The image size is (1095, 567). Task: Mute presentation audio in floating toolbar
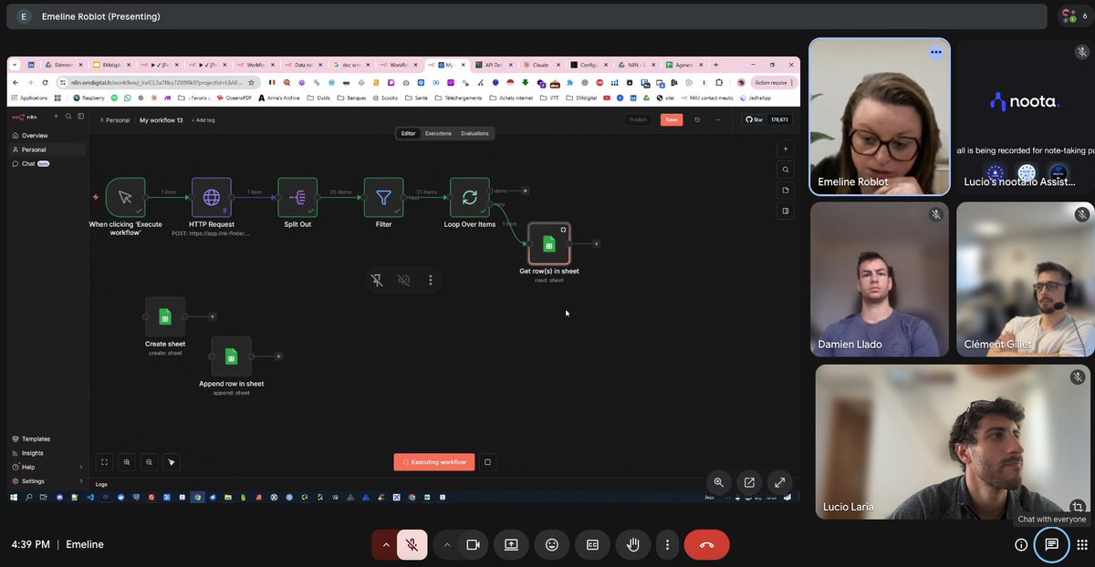[403, 280]
